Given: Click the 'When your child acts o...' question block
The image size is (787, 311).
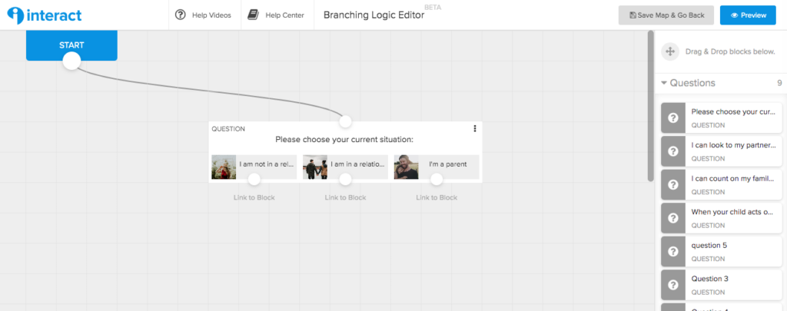Looking at the screenshot, I should 721,218.
